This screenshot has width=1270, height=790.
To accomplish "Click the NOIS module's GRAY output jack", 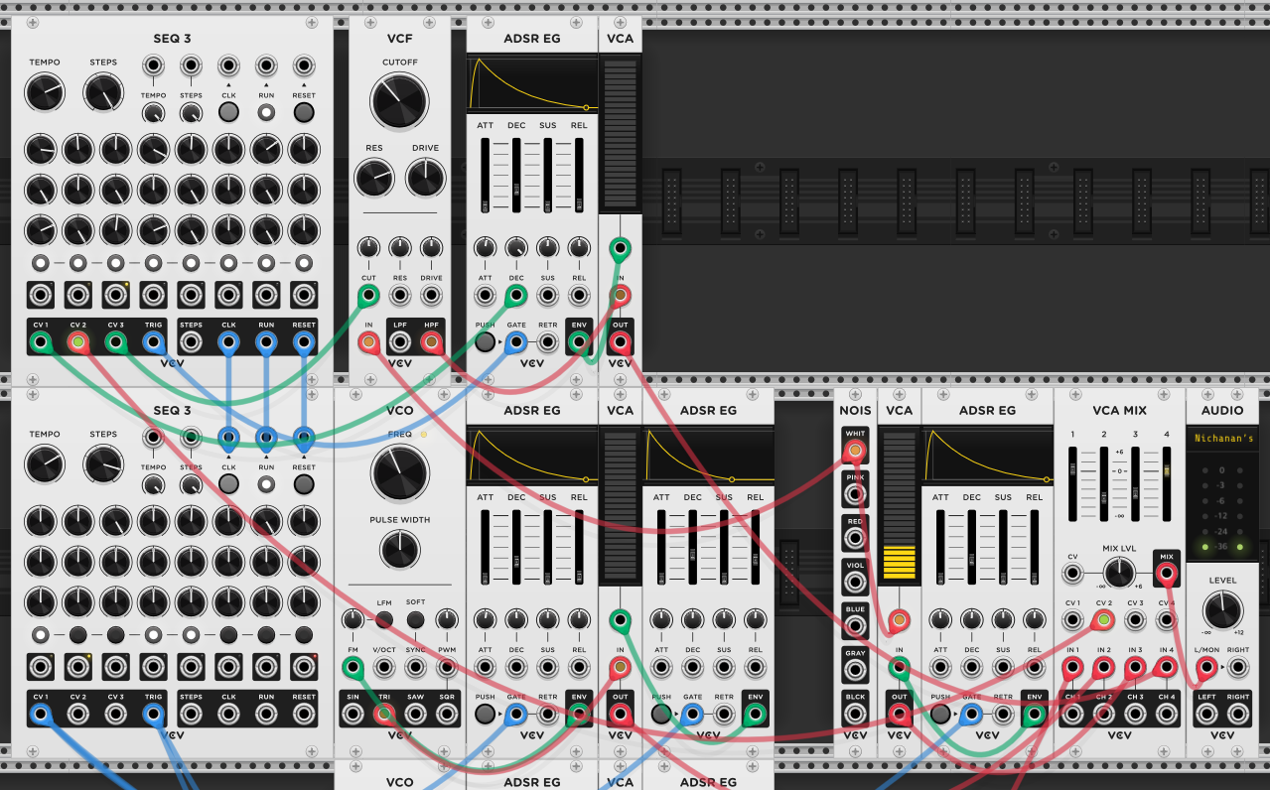I will tap(855, 671).
